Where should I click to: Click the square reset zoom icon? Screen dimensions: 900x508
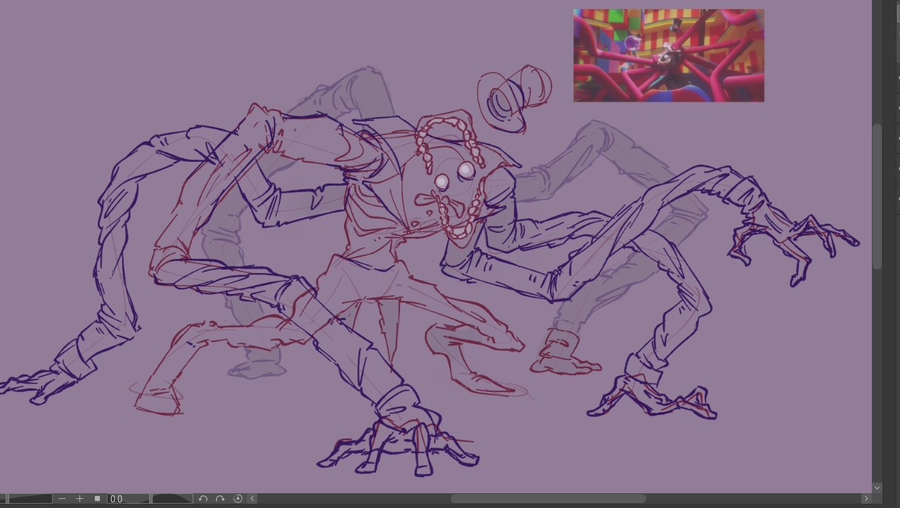pyautogui.click(x=97, y=499)
